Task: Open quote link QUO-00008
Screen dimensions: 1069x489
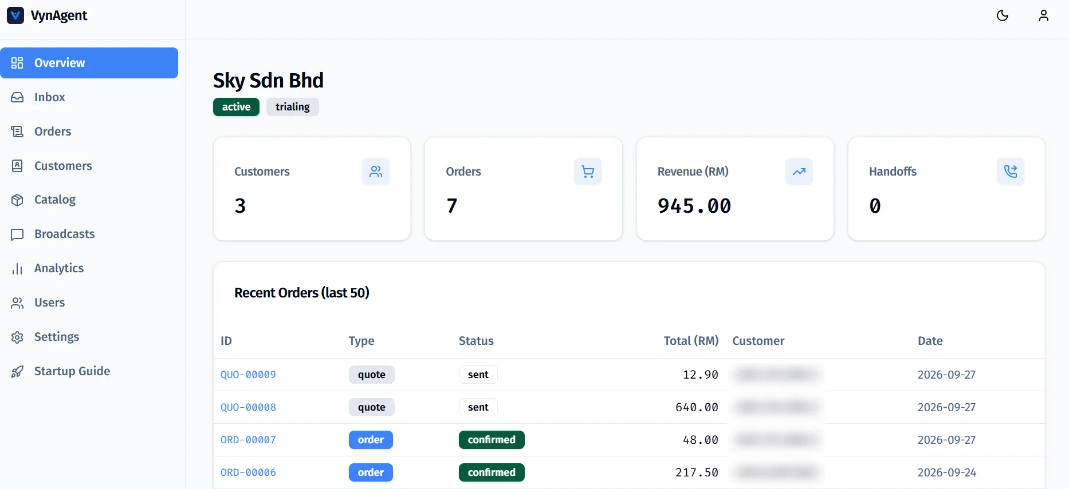Action: tap(248, 407)
